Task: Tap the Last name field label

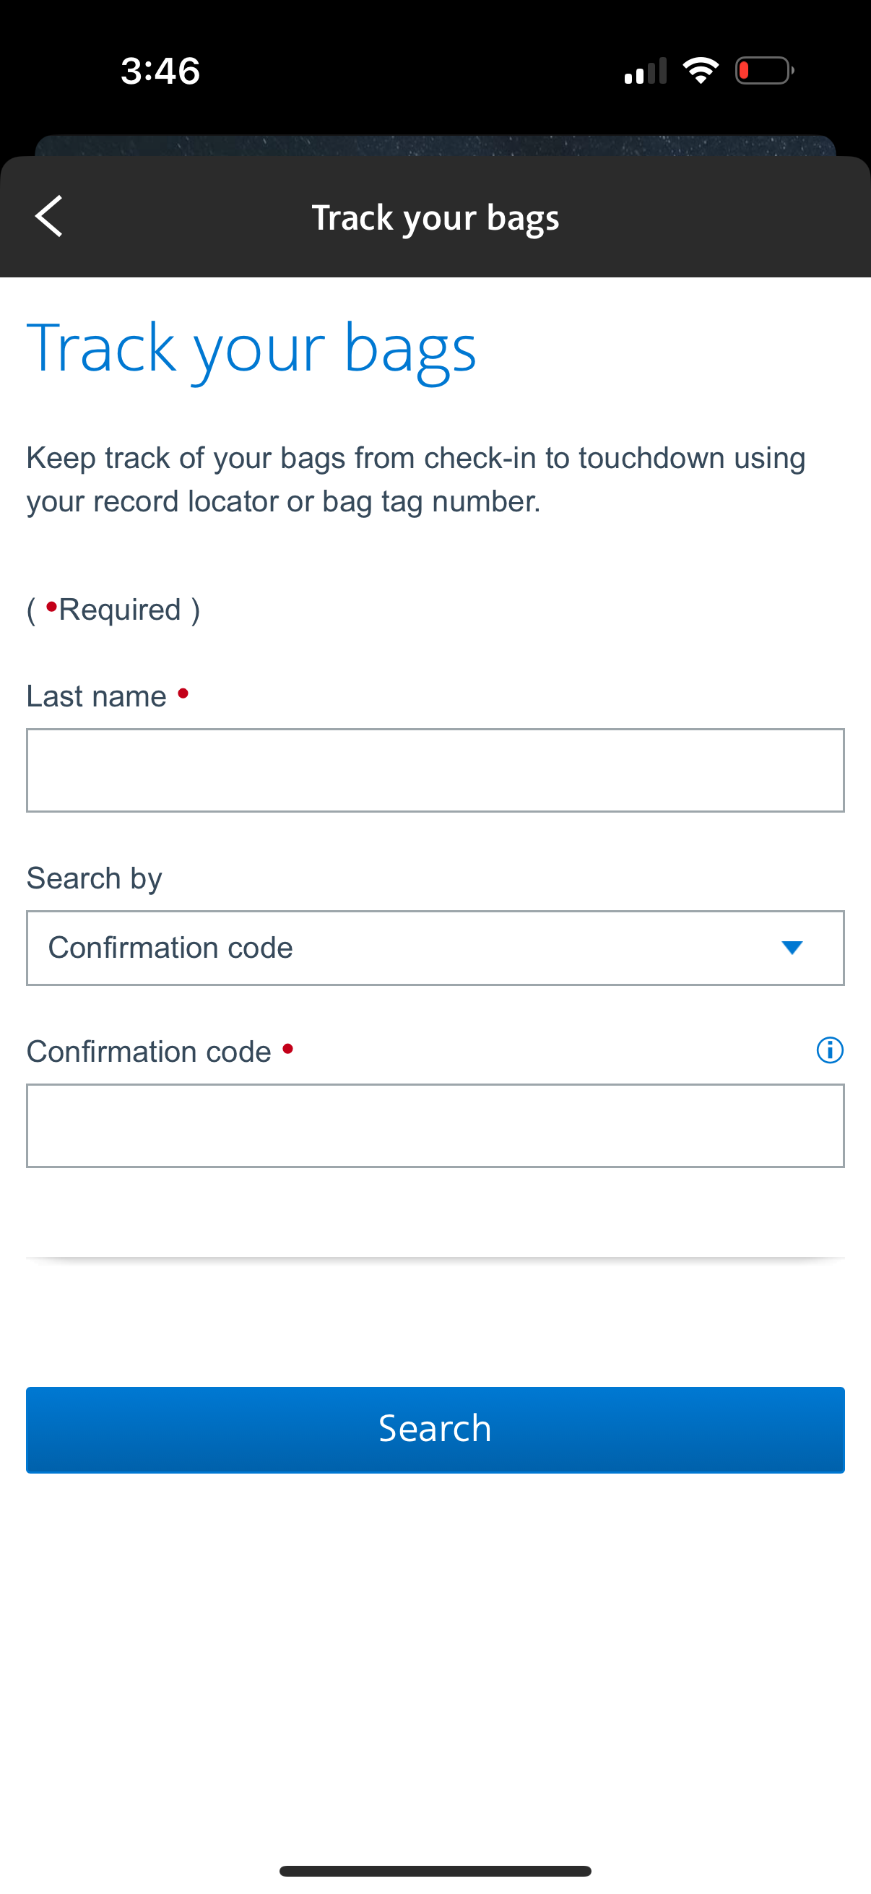Action: (96, 696)
